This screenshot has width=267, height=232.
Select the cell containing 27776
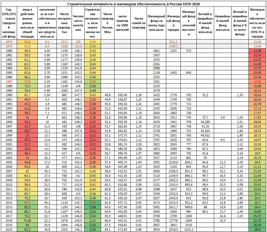(173, 221)
